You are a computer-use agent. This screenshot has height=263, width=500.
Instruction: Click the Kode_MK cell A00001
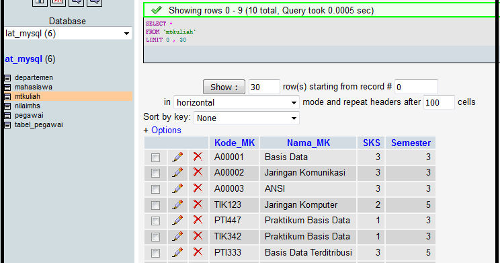(235, 157)
